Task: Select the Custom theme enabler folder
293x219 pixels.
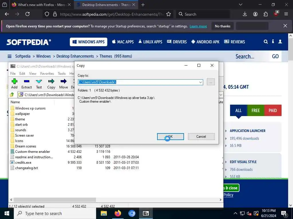Action: point(30,152)
